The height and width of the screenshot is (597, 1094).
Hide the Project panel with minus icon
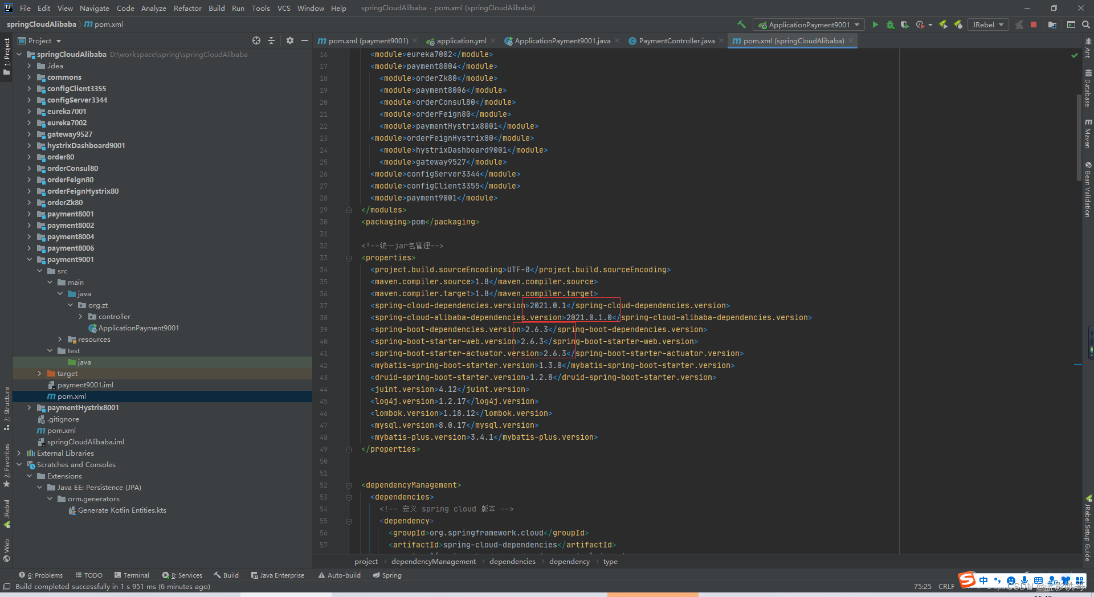[x=305, y=40]
